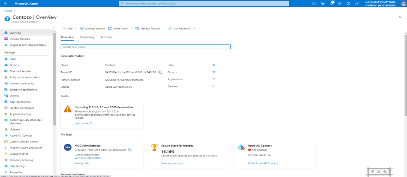Click the primary domain M365x857670.onmicrosoft.com
Viewport: 407px width, 177px height.
pyautogui.click(x=124, y=80)
